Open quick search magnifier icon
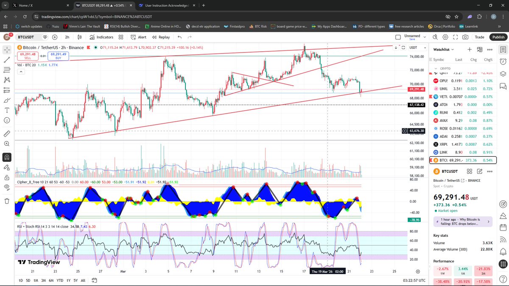Viewport: 509px width, 286px height. (x=436, y=37)
